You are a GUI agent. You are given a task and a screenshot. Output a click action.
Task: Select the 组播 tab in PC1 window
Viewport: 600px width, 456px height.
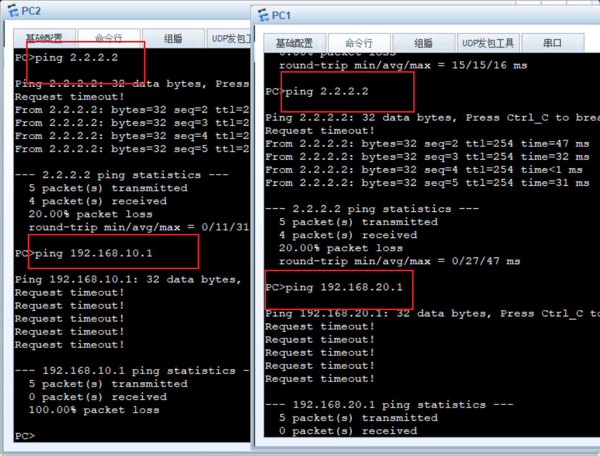423,43
